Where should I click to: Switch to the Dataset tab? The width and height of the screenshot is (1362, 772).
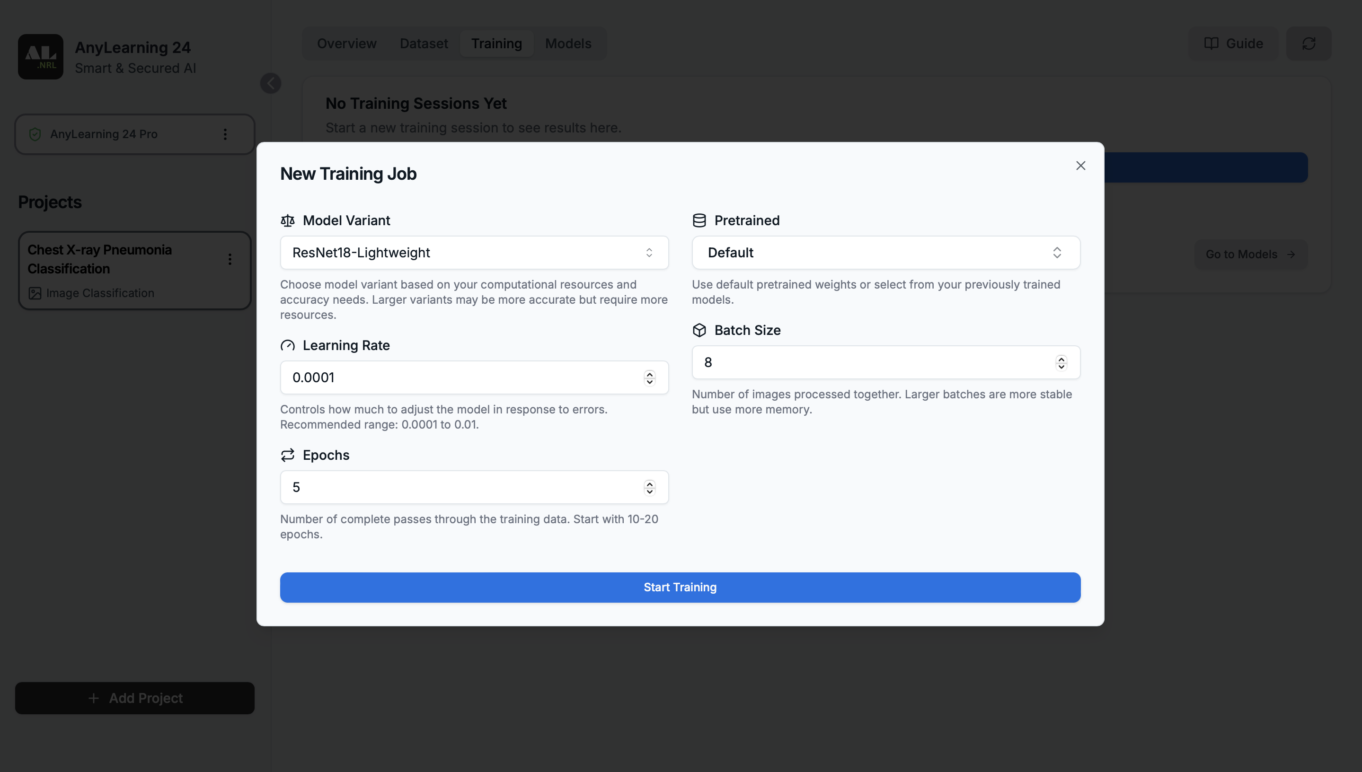pos(423,44)
